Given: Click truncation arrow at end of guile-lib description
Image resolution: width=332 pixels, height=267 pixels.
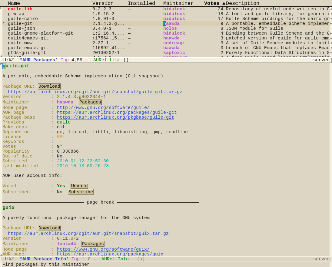Looking at the screenshot, I should click(331, 9).
